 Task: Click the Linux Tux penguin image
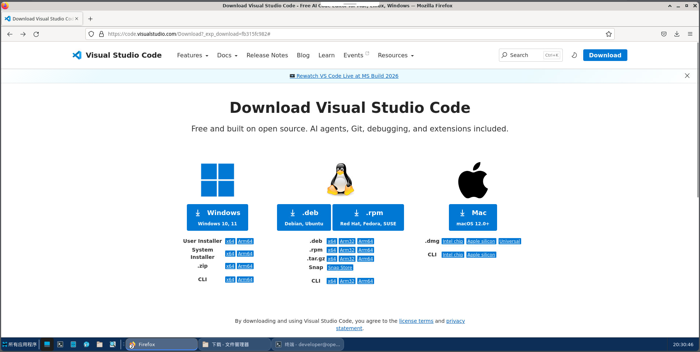click(x=341, y=179)
